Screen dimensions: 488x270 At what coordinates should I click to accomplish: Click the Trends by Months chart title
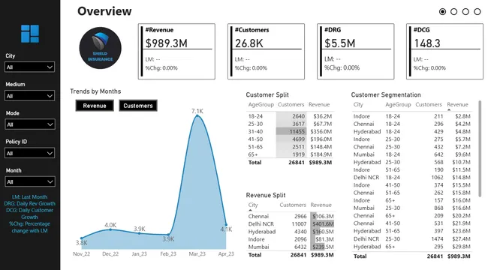click(x=95, y=91)
